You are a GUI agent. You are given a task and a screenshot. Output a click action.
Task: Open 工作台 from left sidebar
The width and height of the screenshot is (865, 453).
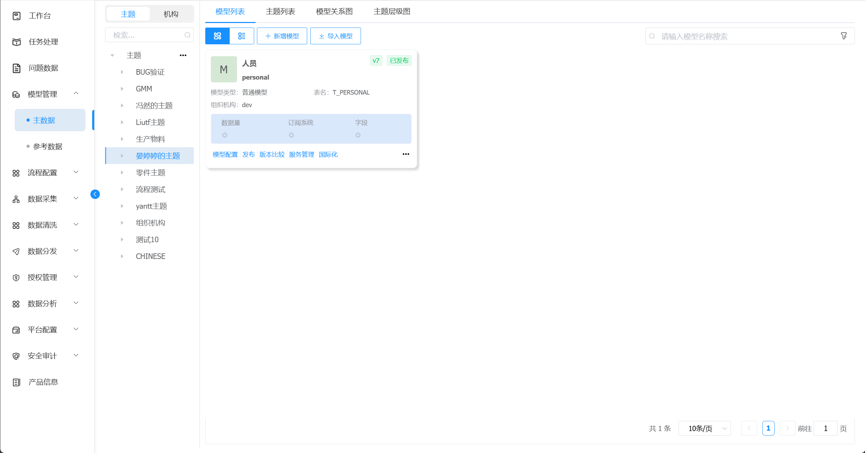click(39, 16)
